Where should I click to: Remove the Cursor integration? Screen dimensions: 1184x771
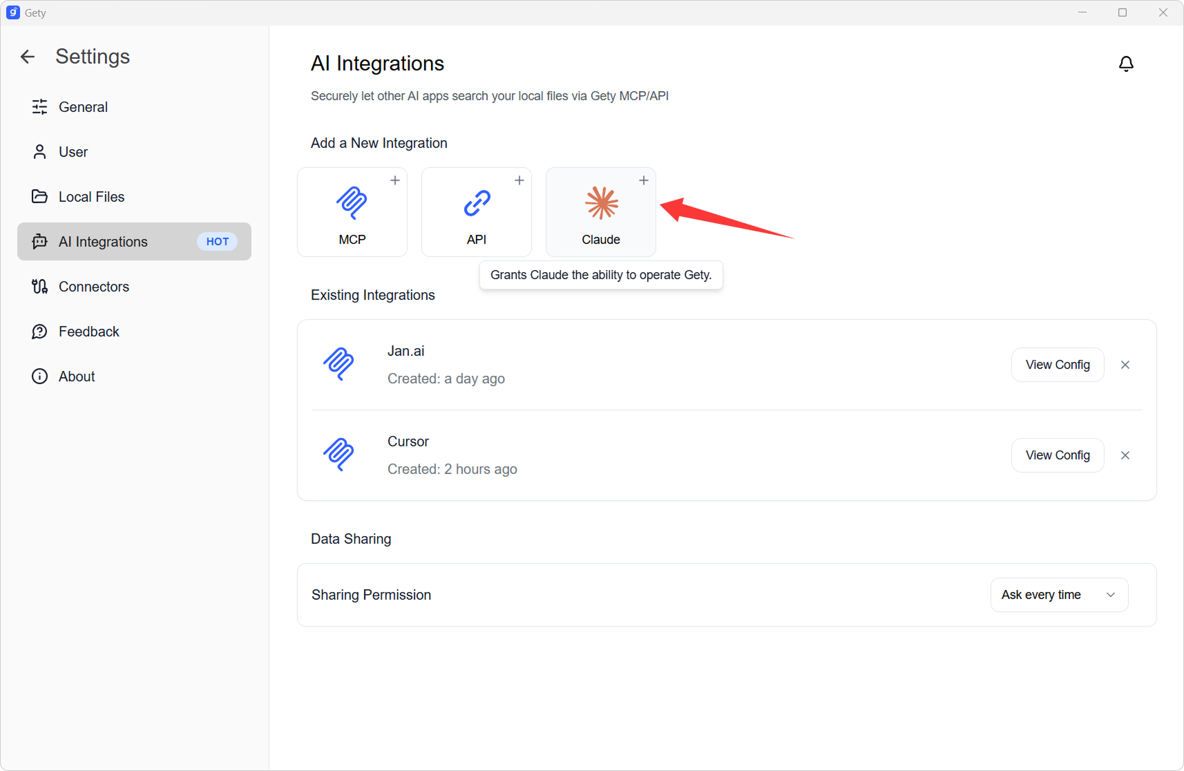[1125, 455]
